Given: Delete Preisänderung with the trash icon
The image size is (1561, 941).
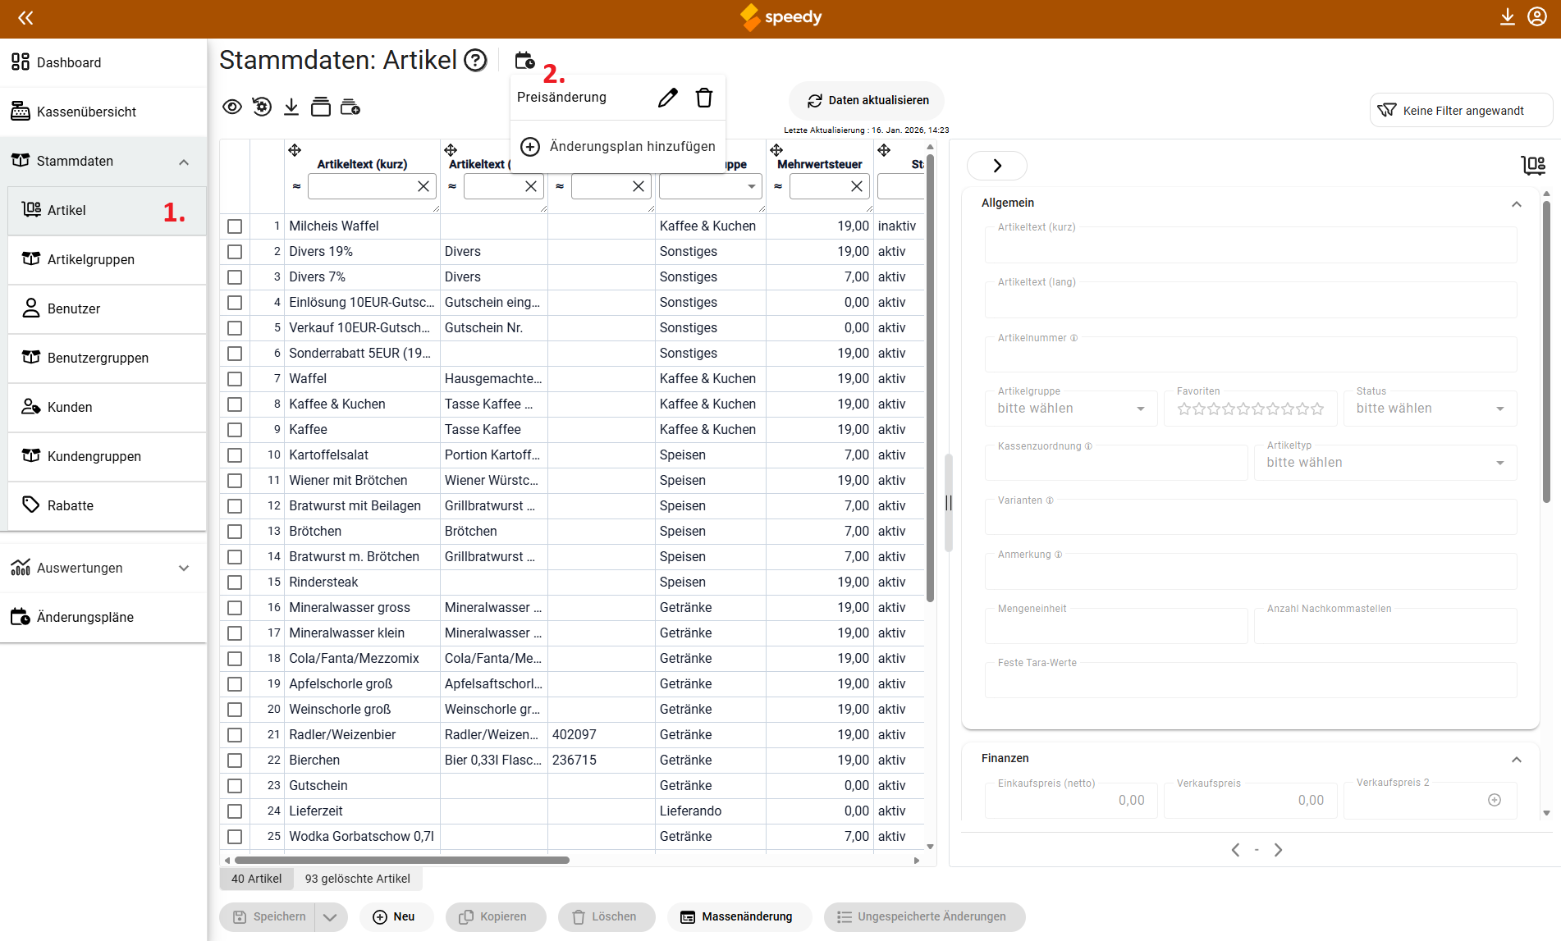Looking at the screenshot, I should [704, 98].
